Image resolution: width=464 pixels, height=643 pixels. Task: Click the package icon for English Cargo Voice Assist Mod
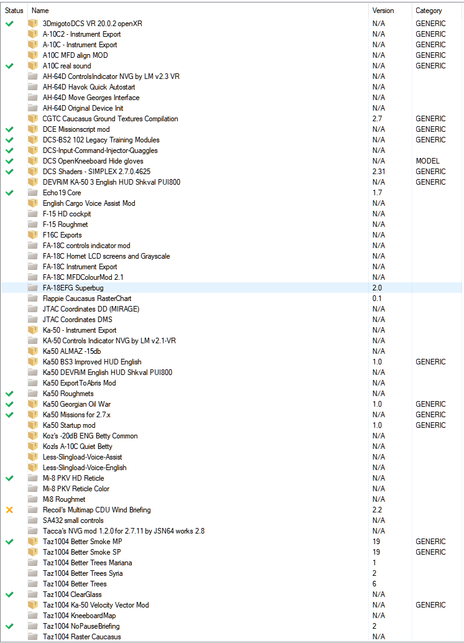click(33, 203)
